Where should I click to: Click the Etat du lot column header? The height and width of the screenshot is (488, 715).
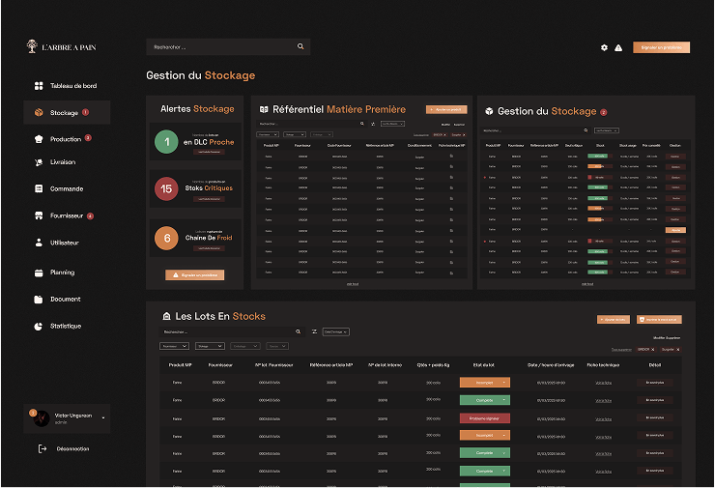(x=484, y=365)
